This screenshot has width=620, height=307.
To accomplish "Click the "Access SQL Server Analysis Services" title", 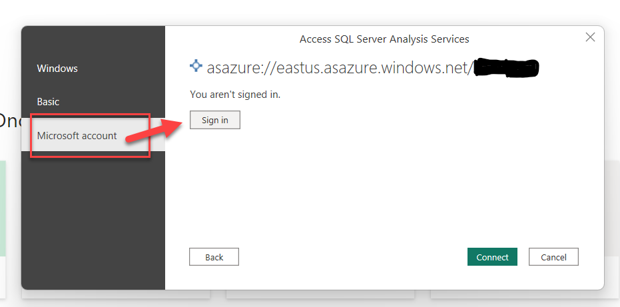I will pos(384,39).
